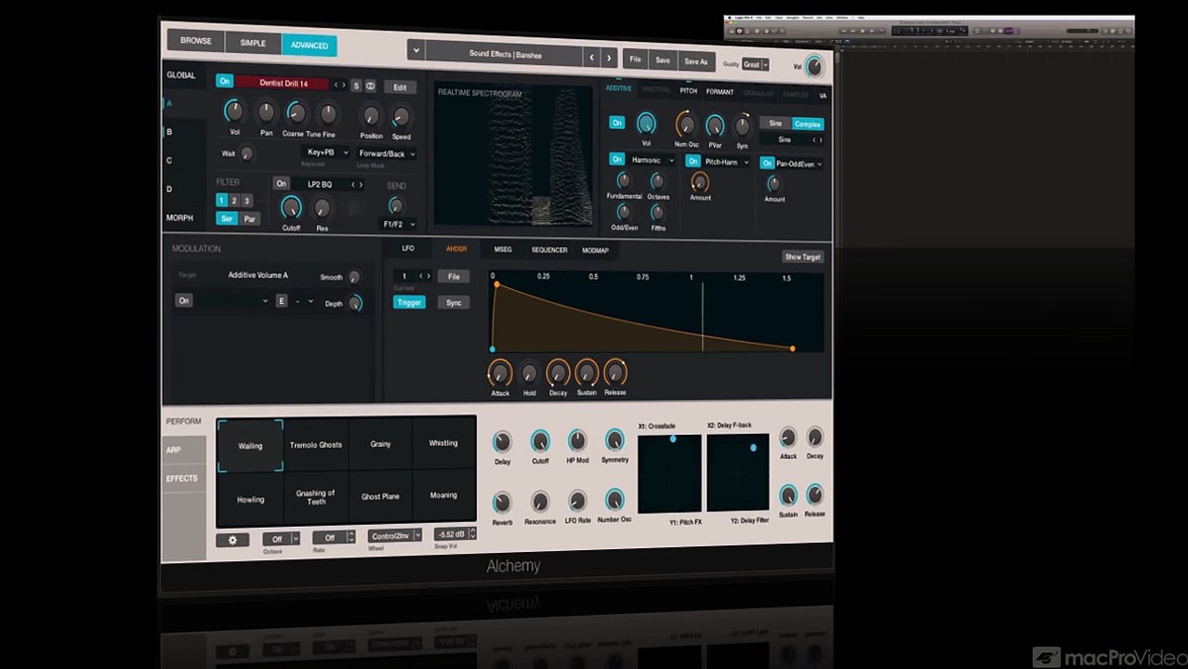Open the MSEG modulation tab

point(503,249)
